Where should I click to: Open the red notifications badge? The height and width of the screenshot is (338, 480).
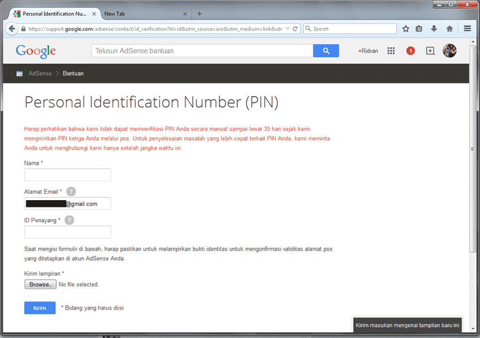410,51
